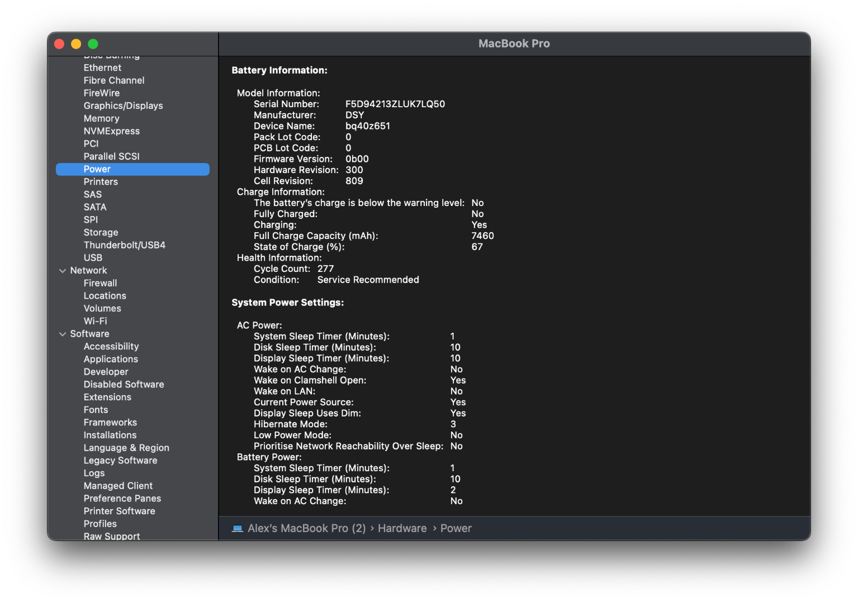This screenshot has width=858, height=603.
Task: Click Alex's MacBook Pro (2) in path bar
Action: [x=306, y=528]
